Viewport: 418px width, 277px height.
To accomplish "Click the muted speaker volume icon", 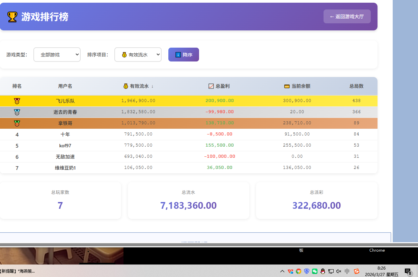I will pyautogui.click(x=339, y=271).
